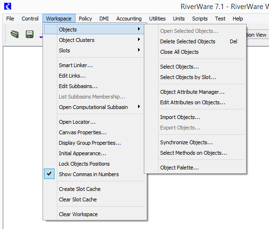
Task: Choose Edit Subbasins menu entry
Action: click(94, 86)
